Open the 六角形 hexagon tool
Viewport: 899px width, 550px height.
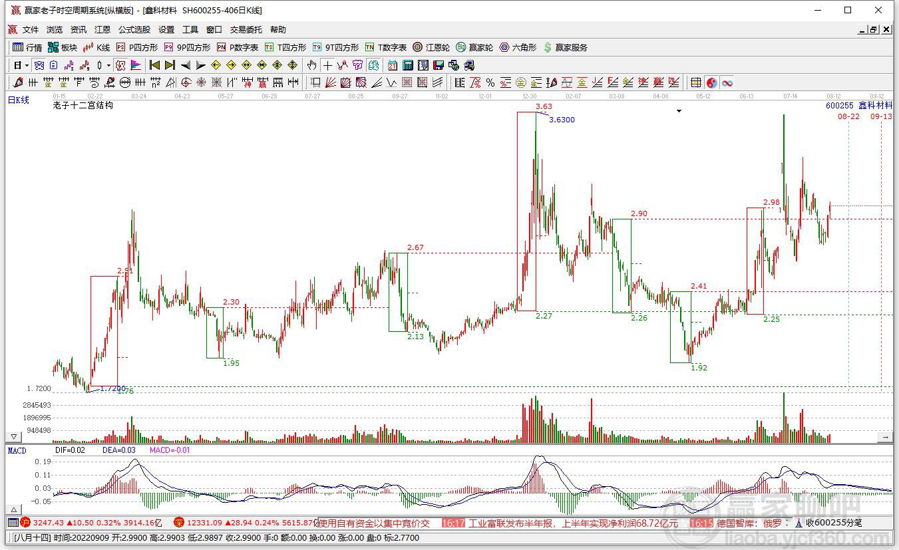click(518, 47)
